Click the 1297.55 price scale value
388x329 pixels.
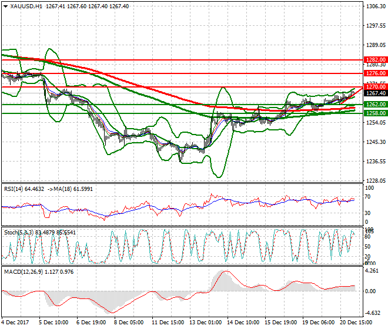point(376,26)
